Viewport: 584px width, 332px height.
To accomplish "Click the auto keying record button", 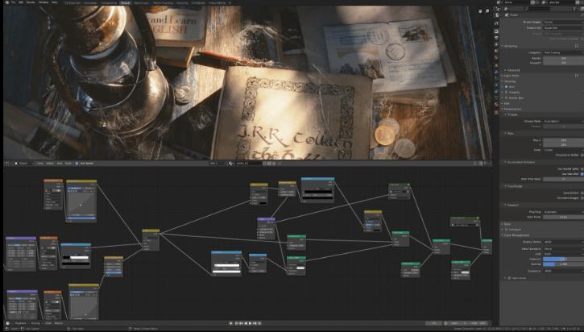I will (231, 323).
